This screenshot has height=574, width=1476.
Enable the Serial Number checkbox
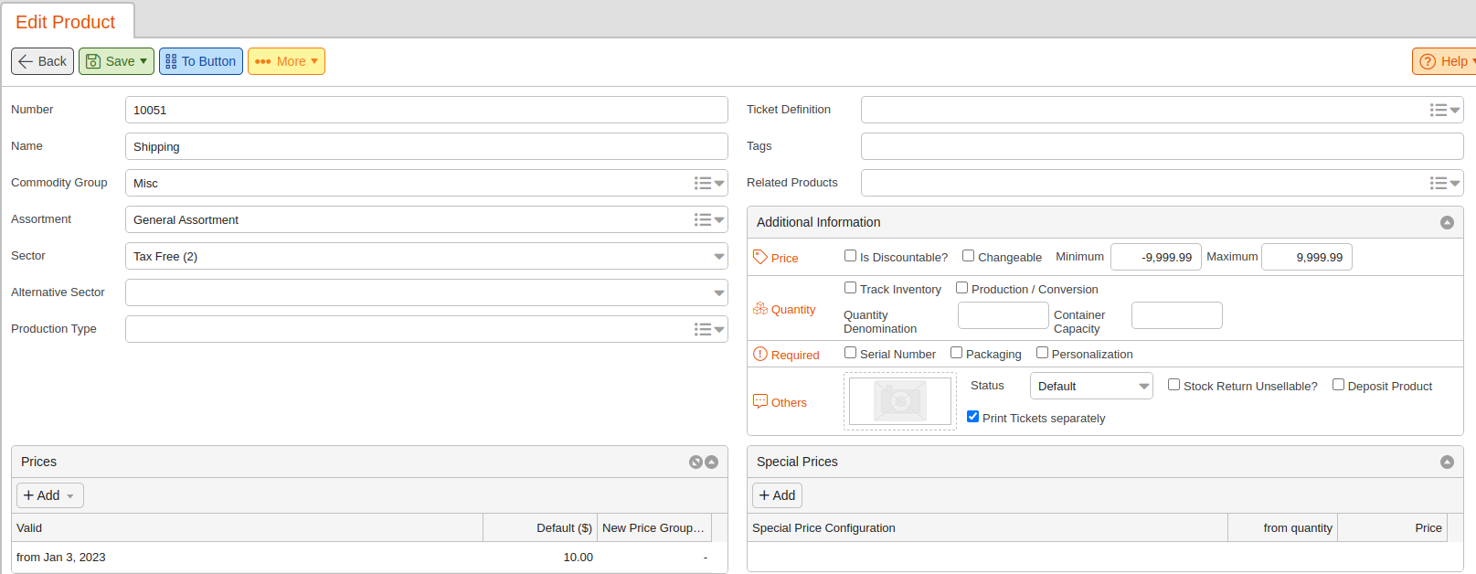pos(850,353)
